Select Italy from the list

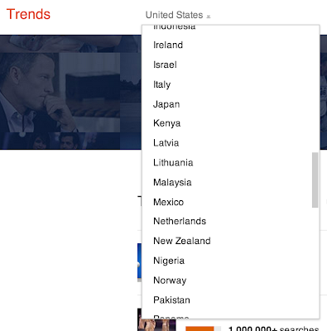pyautogui.click(x=231, y=84)
